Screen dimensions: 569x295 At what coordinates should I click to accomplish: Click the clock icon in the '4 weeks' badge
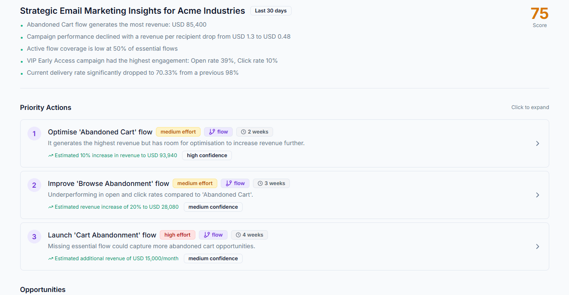pyautogui.click(x=237, y=234)
